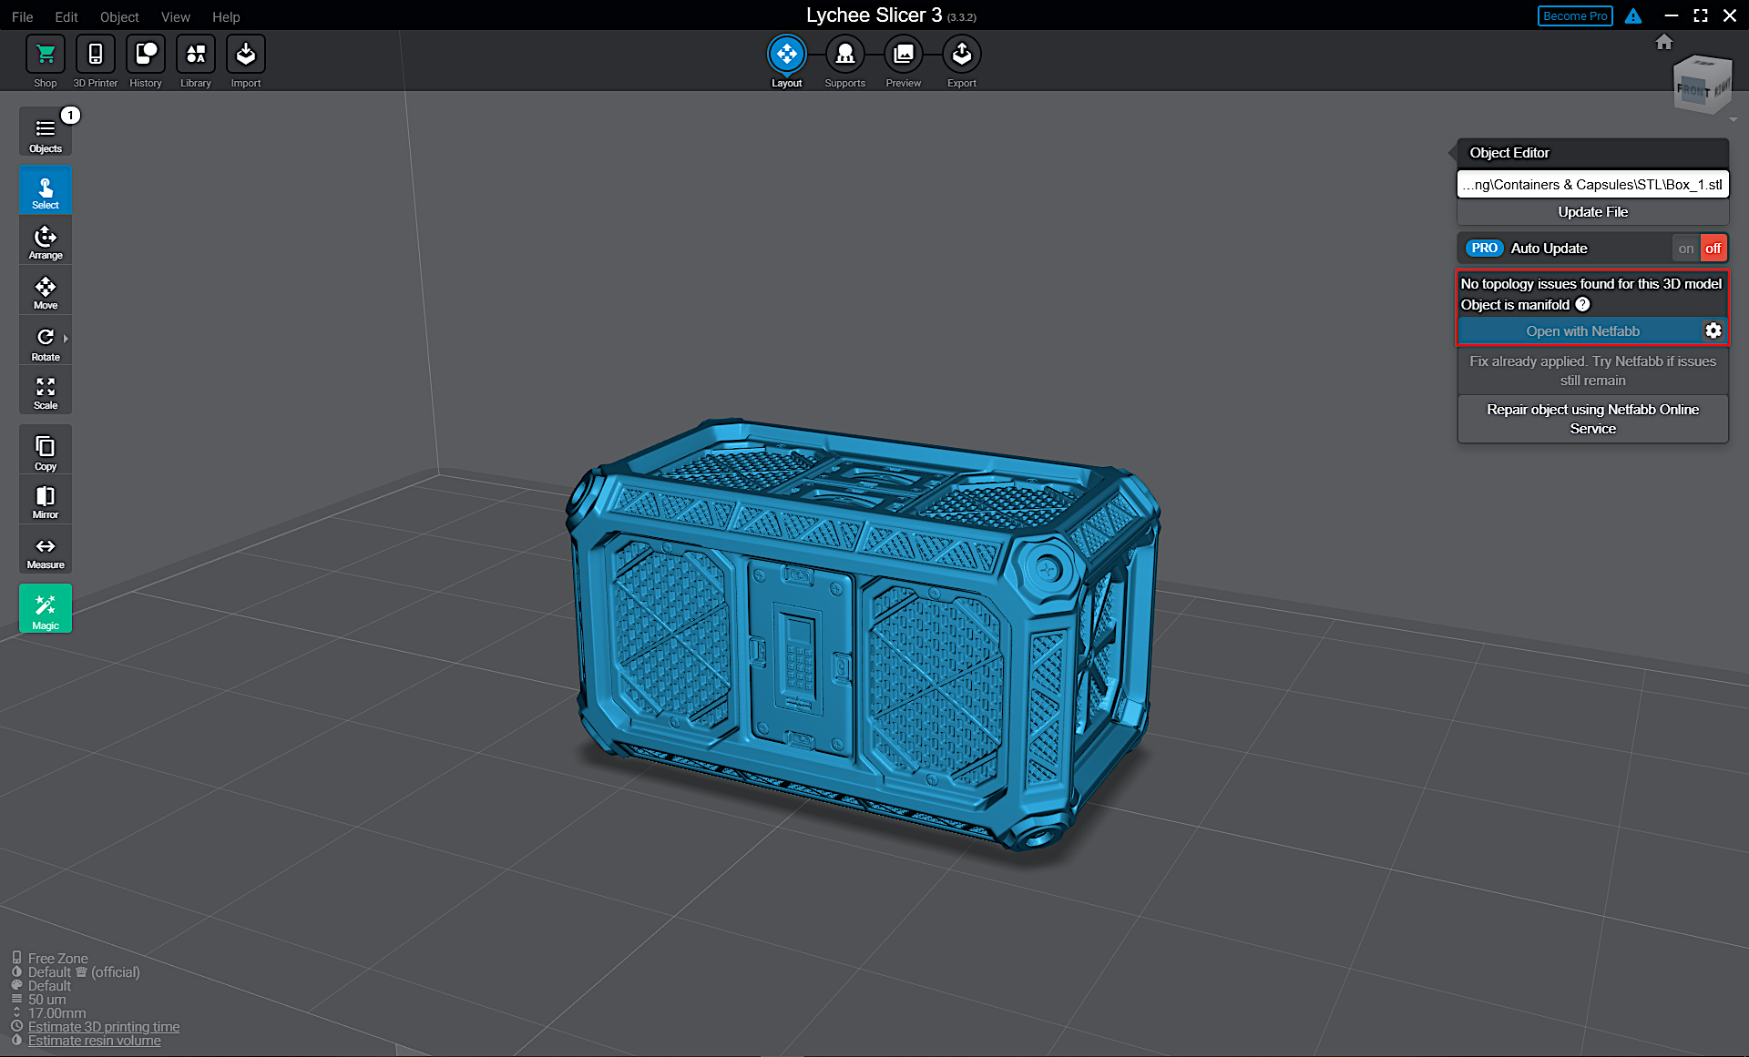The image size is (1749, 1057).
Task: Open Netfabb settings via gear icon
Action: tap(1713, 330)
